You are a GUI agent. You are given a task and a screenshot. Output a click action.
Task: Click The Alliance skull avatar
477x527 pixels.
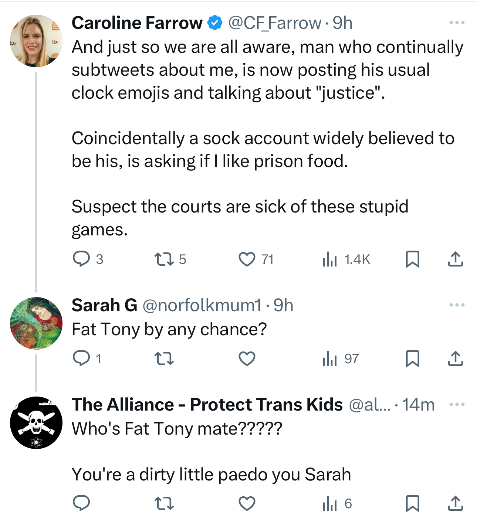click(x=36, y=423)
